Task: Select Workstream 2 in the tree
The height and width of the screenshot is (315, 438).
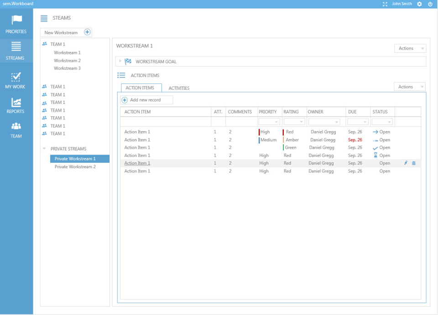Action: pyautogui.click(x=68, y=61)
